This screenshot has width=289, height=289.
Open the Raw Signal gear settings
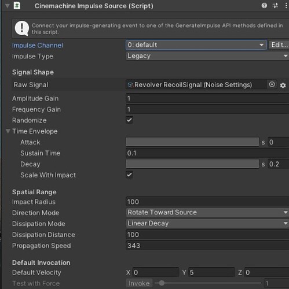pyautogui.click(x=283, y=85)
